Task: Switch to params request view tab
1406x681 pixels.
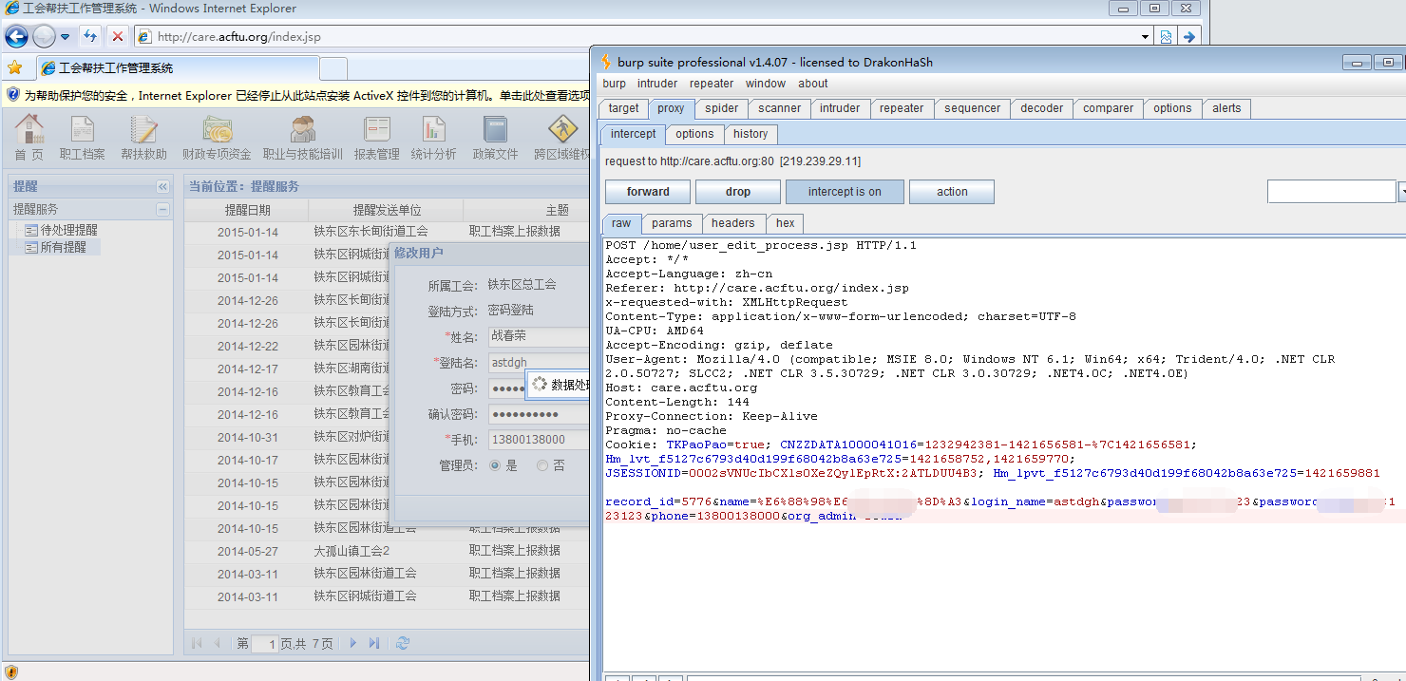Action: pyautogui.click(x=673, y=223)
